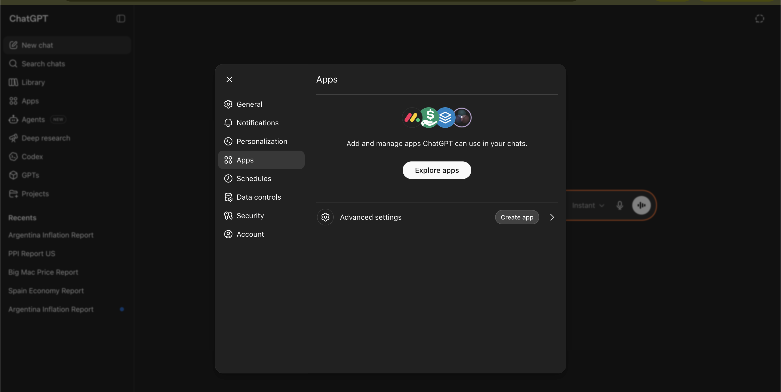The height and width of the screenshot is (392, 781).
Task: Click the temporary chat icon at top right
Action: [760, 19]
